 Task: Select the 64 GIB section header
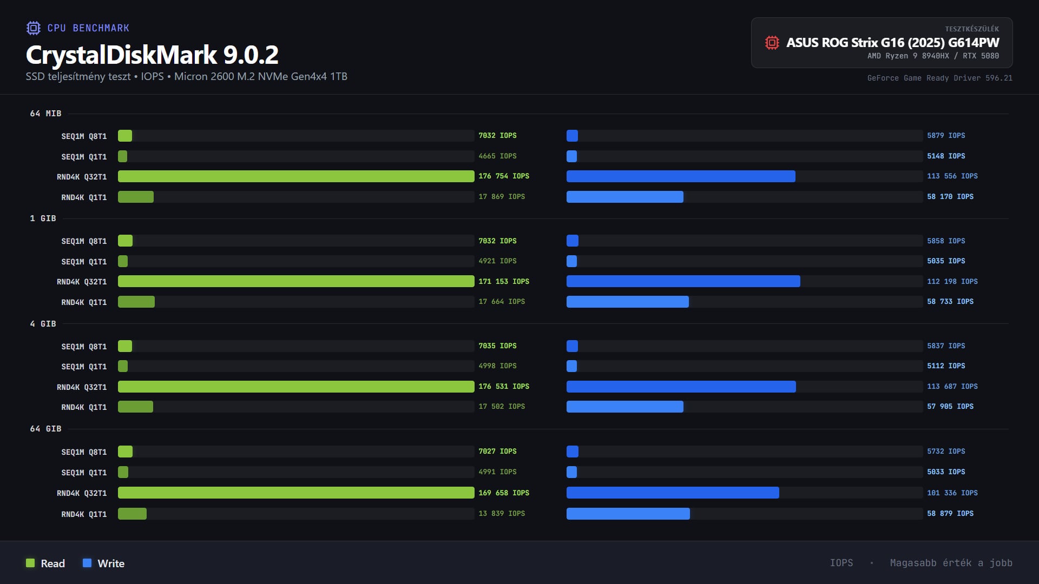45,429
